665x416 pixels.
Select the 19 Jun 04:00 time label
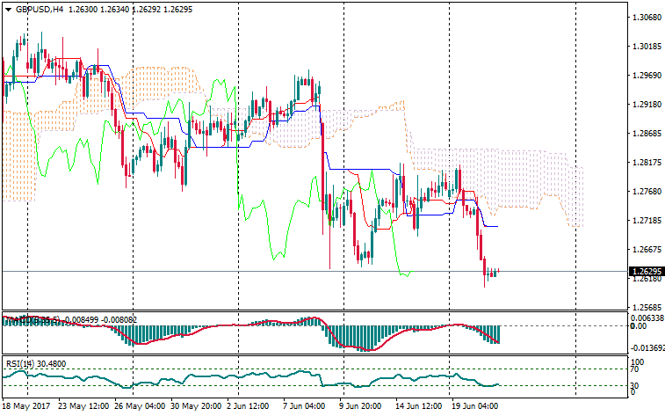click(474, 407)
